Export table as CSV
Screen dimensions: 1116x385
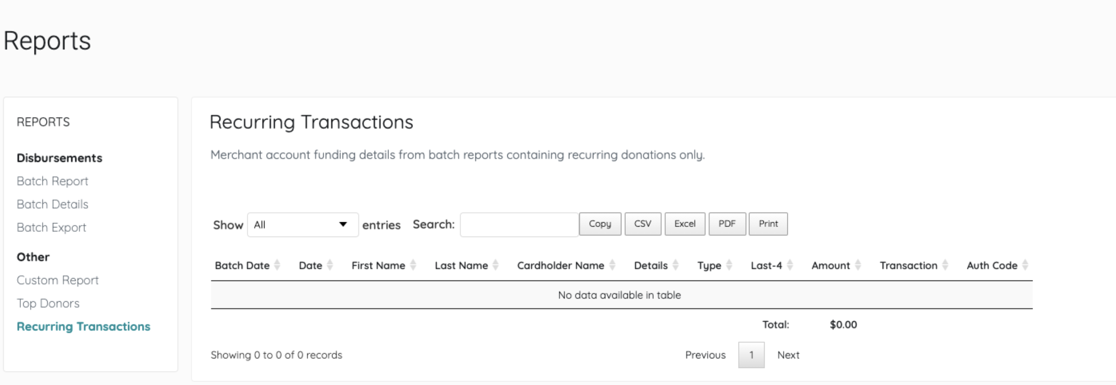(x=642, y=224)
